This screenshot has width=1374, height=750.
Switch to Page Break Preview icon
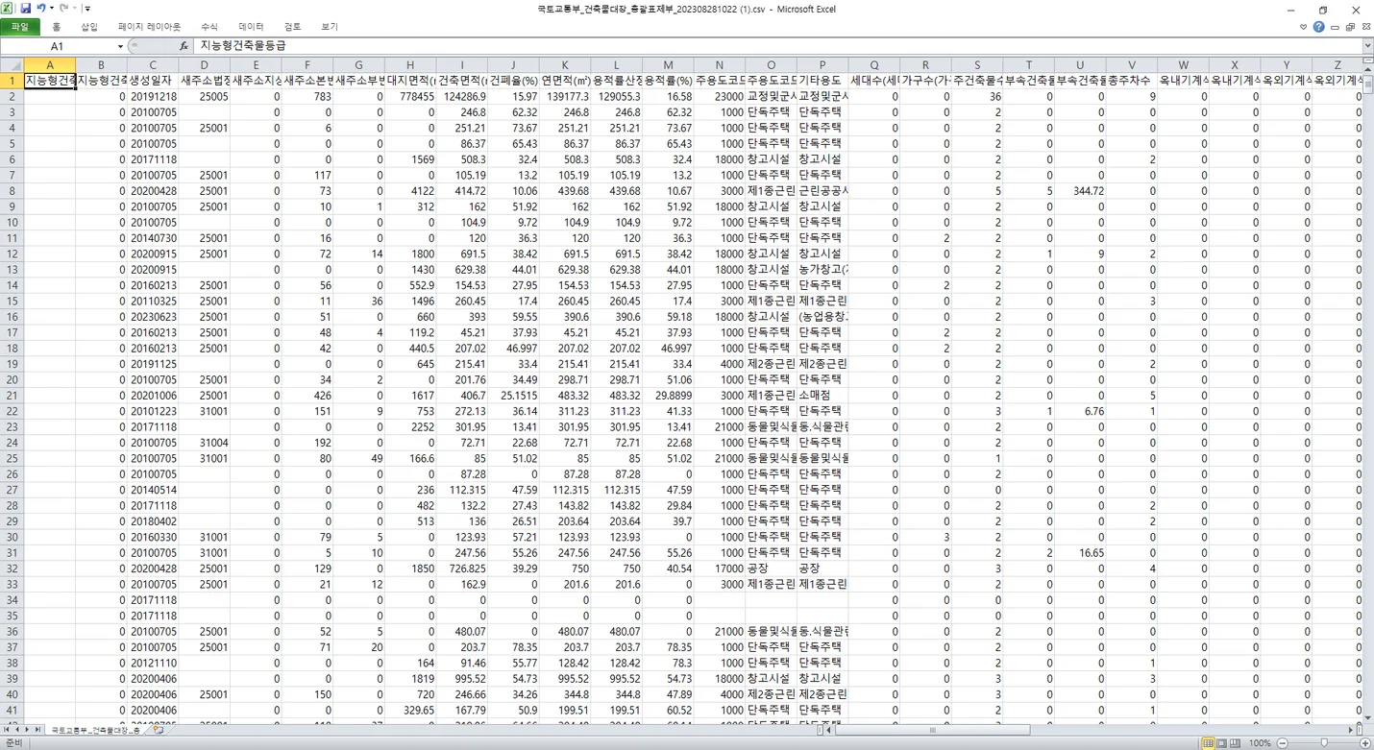click(1235, 743)
